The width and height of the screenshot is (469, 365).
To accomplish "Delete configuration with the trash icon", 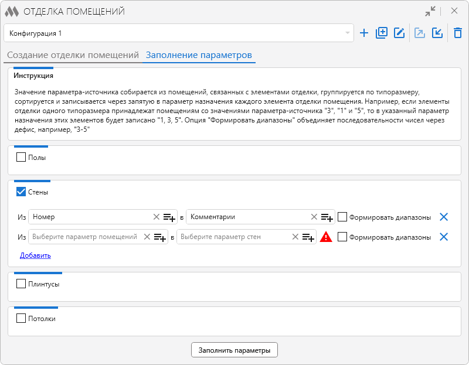I will [x=458, y=33].
